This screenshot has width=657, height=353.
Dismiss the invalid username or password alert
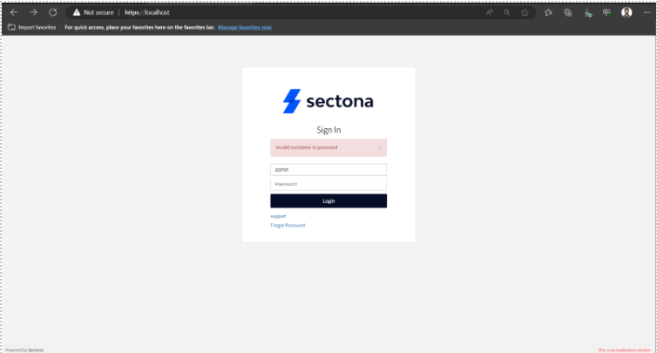coord(379,147)
